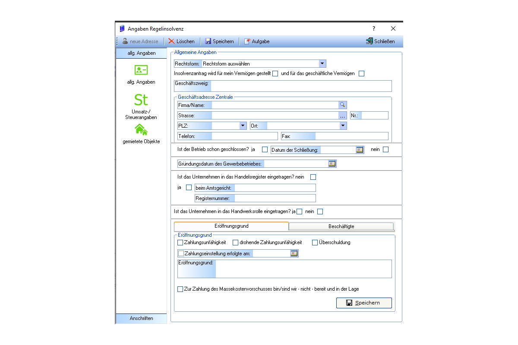This screenshot has height=345, width=518.
Task: Open the Rechtsform auswählen dropdown
Action: point(322,63)
